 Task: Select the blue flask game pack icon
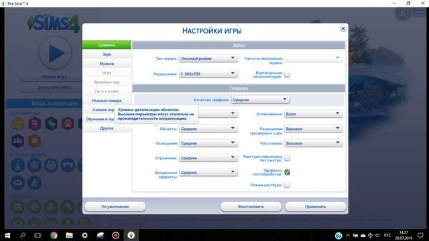[x=18, y=165]
